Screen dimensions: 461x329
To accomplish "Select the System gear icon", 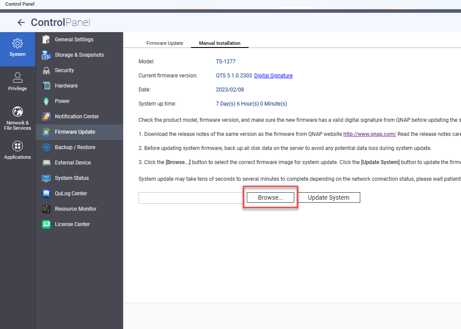I will 17,43.
